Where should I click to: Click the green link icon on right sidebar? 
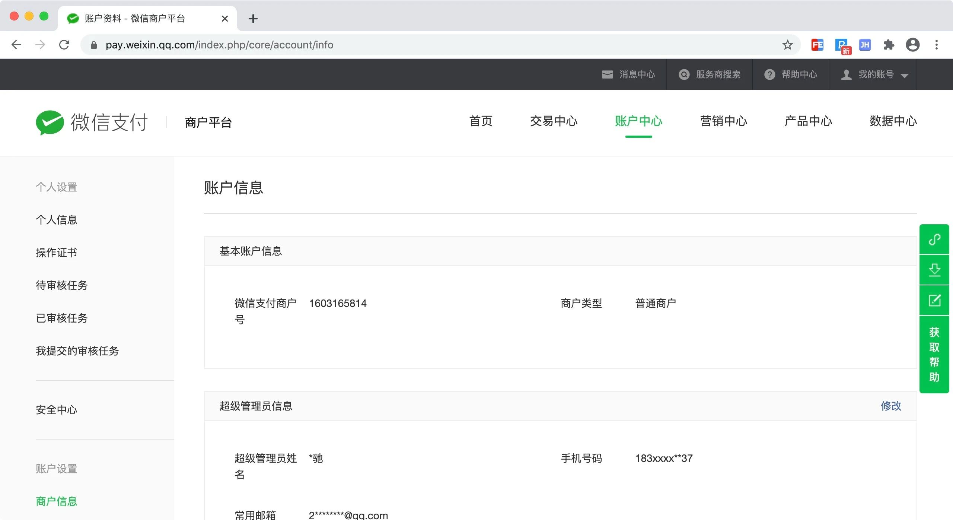pos(934,239)
